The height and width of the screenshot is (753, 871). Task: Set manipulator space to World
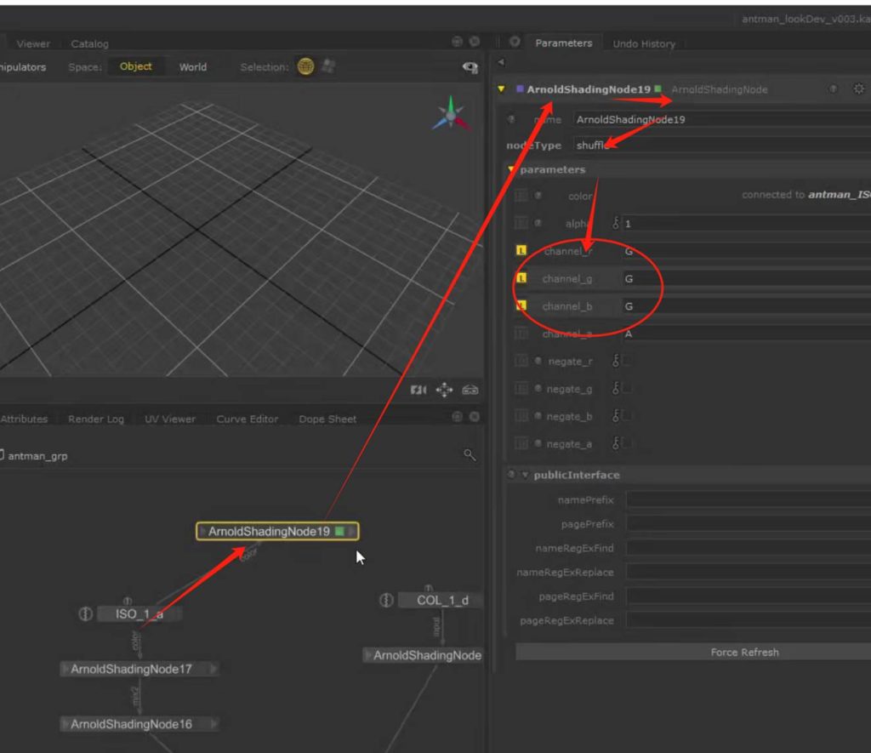click(192, 67)
